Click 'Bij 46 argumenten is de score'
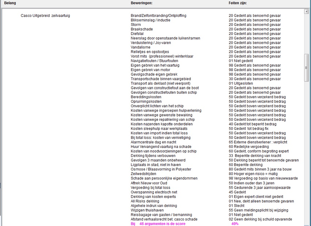This screenshot has height=226, width=311. pos(158,224)
